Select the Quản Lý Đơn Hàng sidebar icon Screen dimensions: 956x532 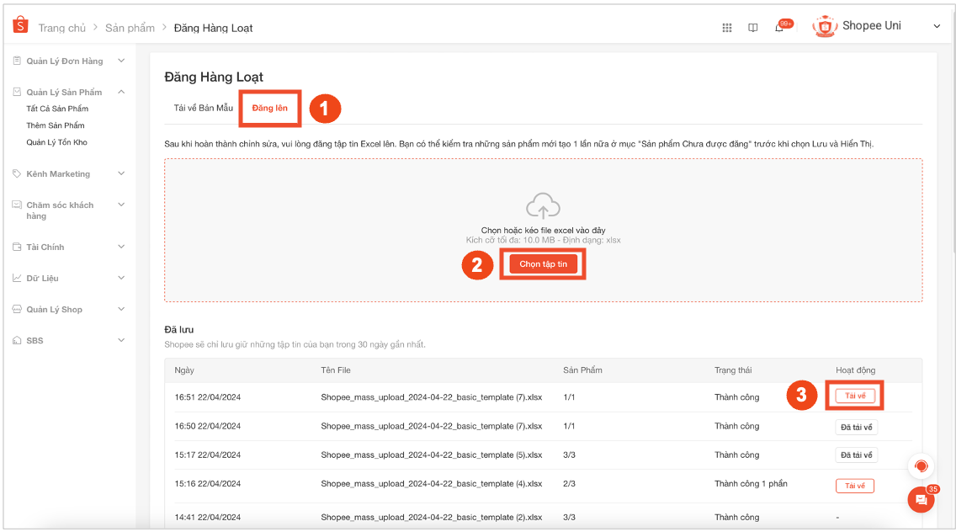click(x=19, y=60)
